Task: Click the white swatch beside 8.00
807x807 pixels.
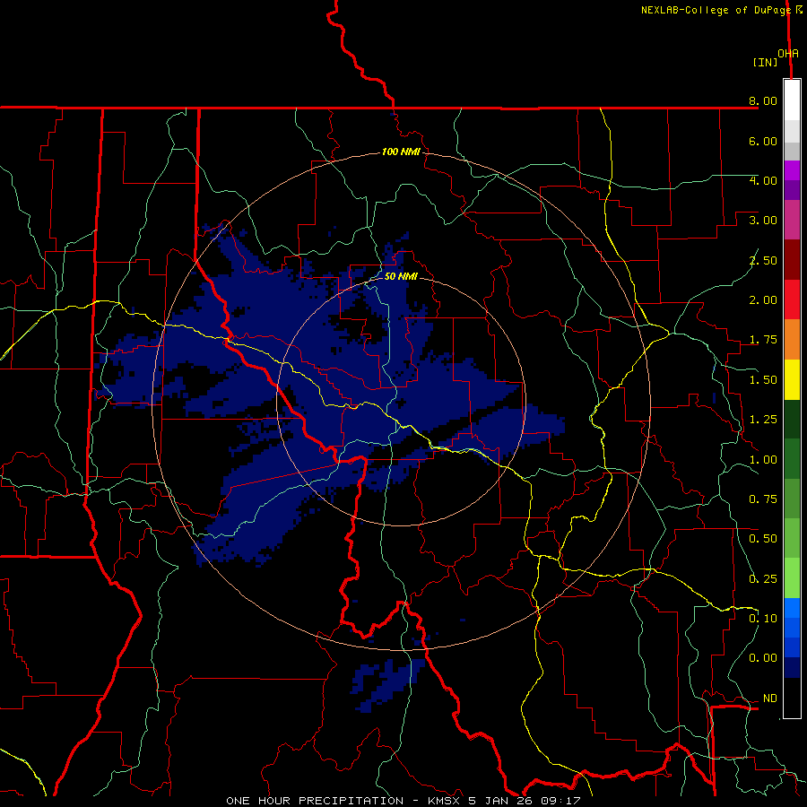Action: pos(792,100)
